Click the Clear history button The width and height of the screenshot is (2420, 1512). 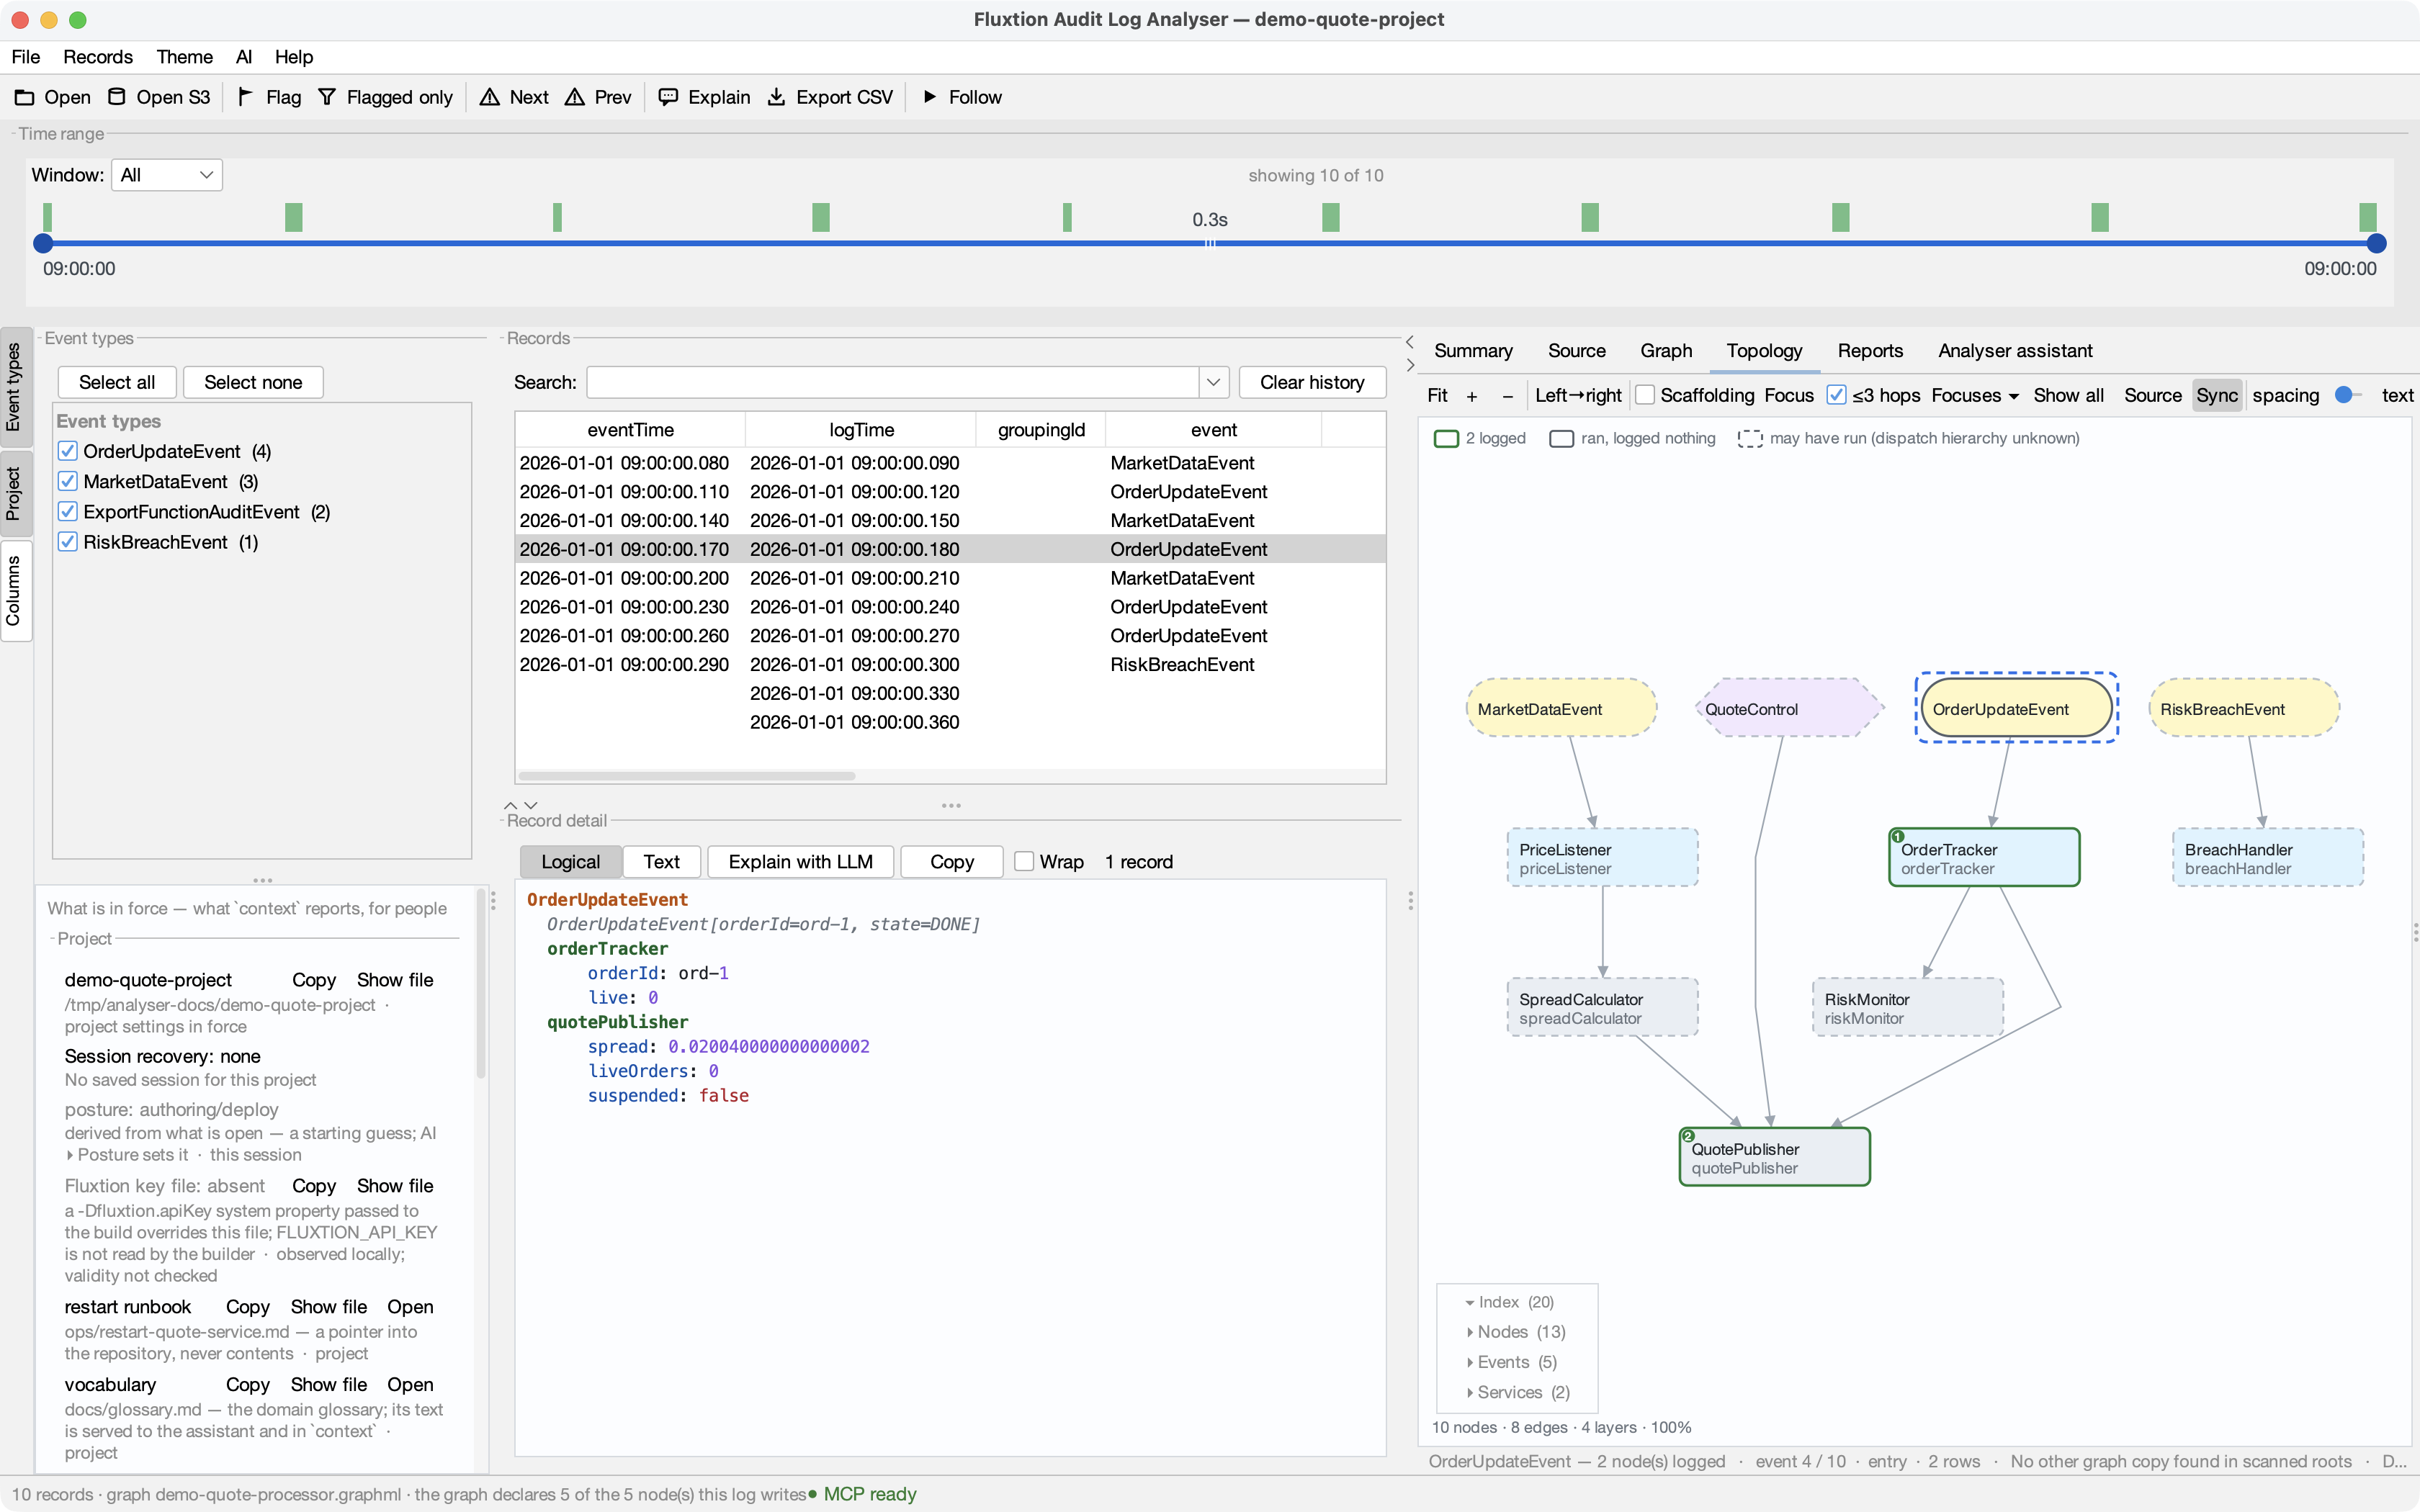(x=1312, y=382)
